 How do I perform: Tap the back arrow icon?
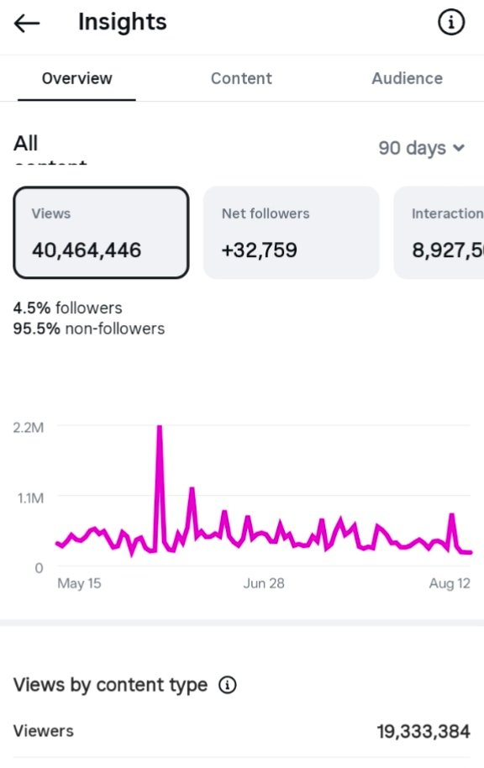[x=26, y=23]
